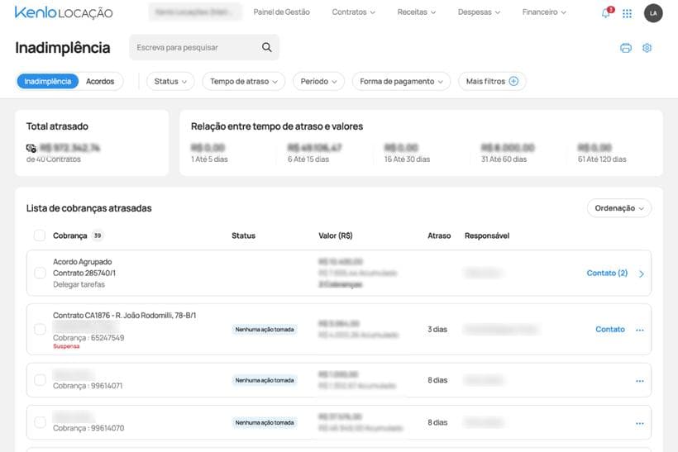Click the plus icon in Mais filtros
This screenshot has width=678, height=452.
tap(513, 81)
